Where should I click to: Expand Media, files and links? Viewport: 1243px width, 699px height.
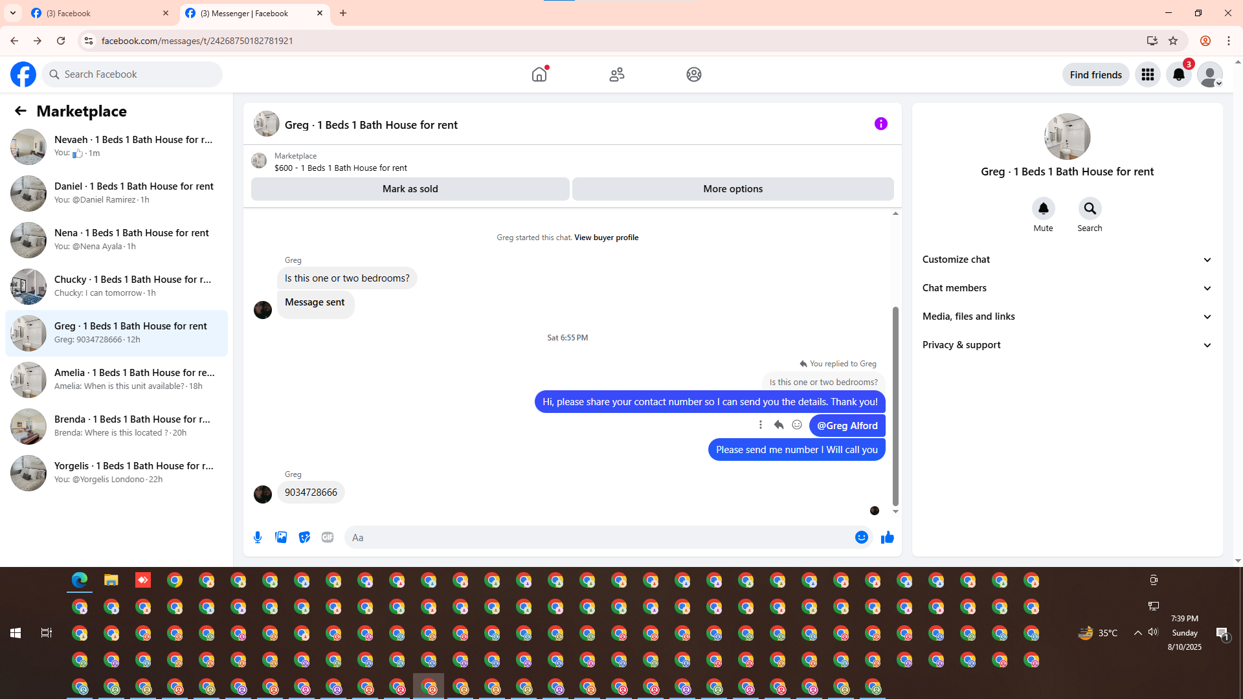(x=1067, y=316)
